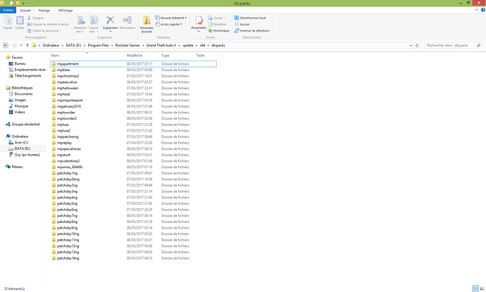Open the ribbon help icon
This screenshot has width=486, height=292.
483,10
